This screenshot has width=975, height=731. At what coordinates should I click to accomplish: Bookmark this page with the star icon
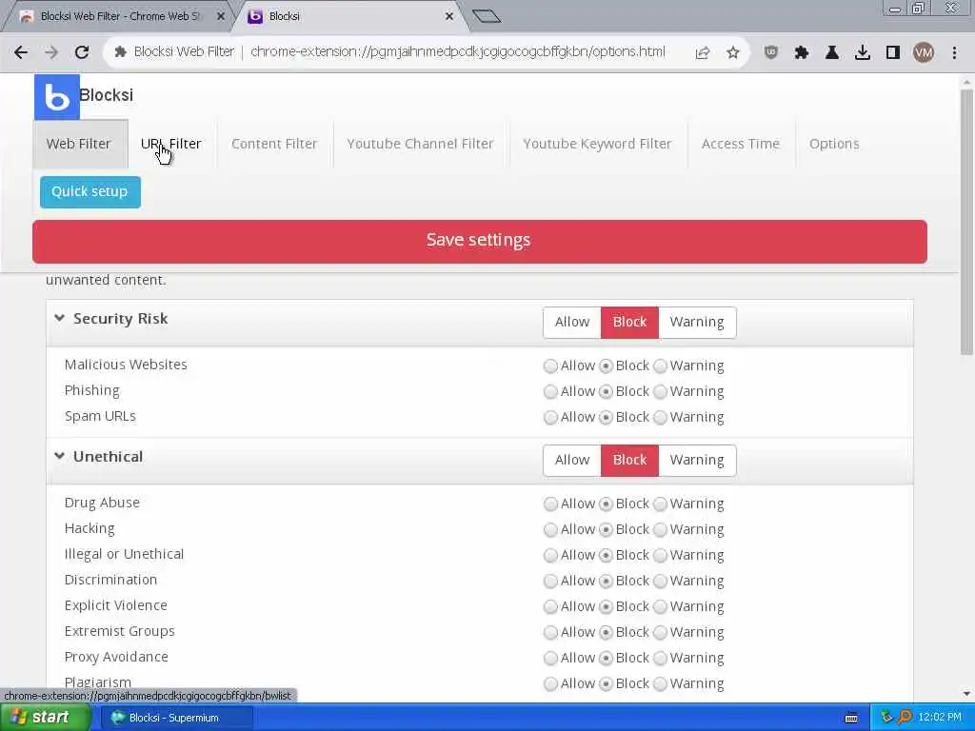(x=733, y=52)
